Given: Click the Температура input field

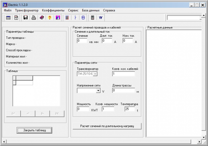Looking at the screenshot, I should pyautogui.click(x=130, y=109).
